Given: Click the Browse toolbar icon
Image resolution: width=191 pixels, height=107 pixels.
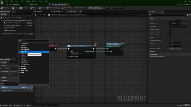Looking at the screenshot, I should (23, 8).
